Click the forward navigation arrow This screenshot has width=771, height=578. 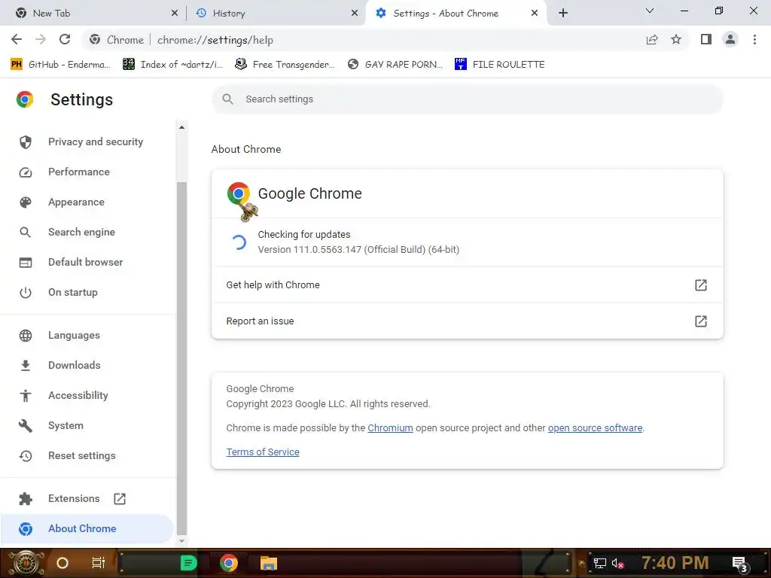pyautogui.click(x=41, y=40)
